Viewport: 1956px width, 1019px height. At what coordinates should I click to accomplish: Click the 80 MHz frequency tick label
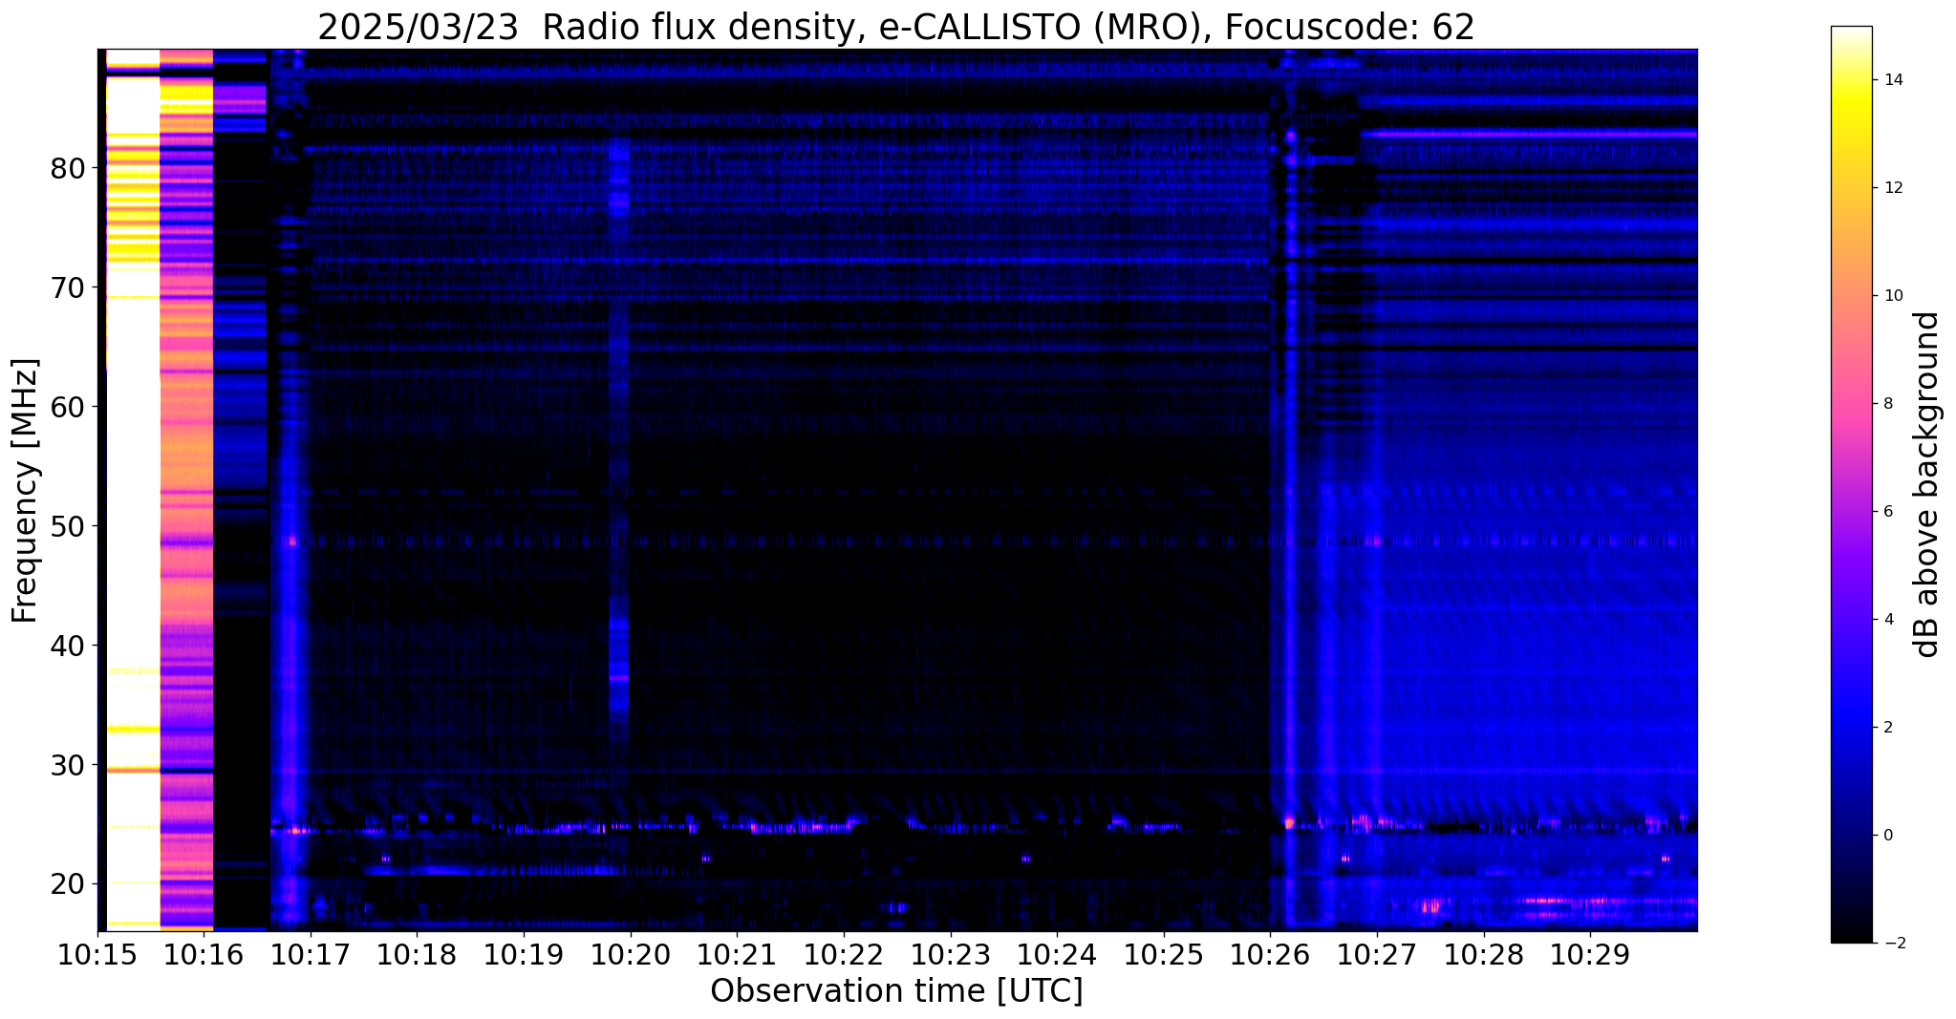coord(68,168)
